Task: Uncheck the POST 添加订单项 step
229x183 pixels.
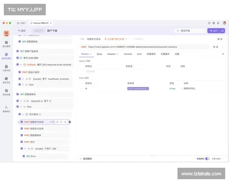Action: (x=19, y=72)
